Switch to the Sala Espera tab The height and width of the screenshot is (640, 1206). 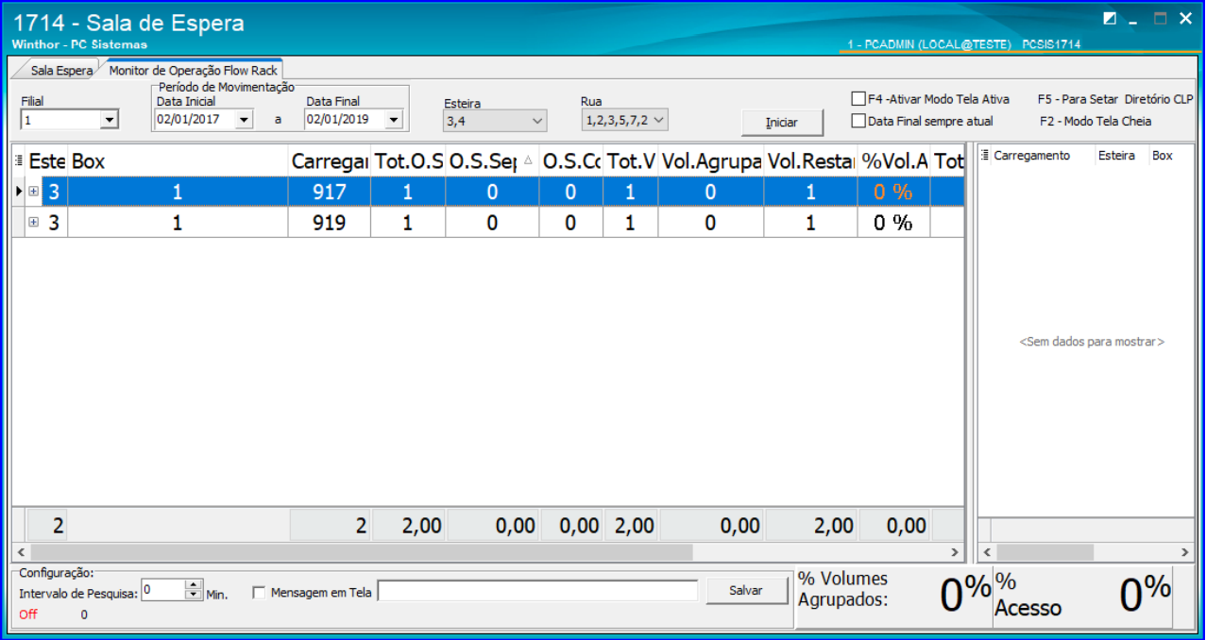pos(61,71)
